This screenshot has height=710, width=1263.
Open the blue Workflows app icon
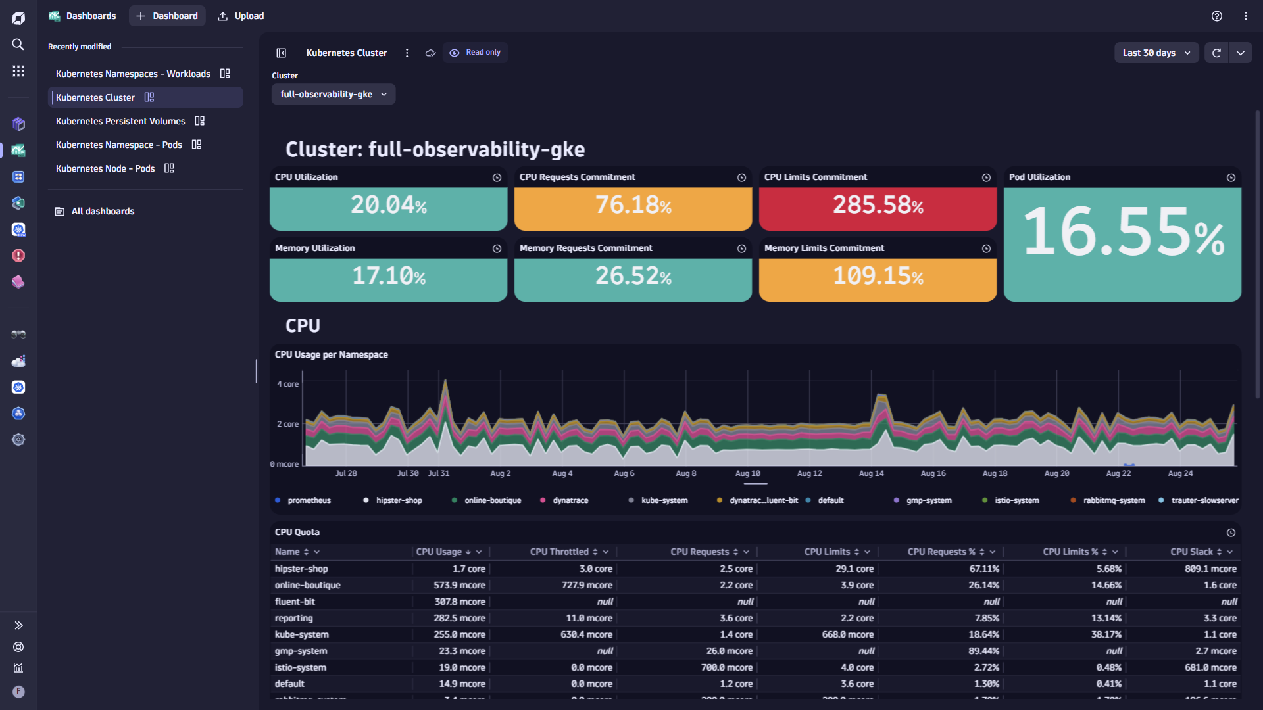click(18, 177)
